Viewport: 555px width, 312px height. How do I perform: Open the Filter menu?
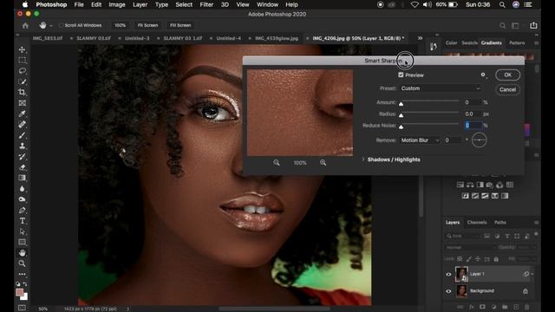[206, 4]
